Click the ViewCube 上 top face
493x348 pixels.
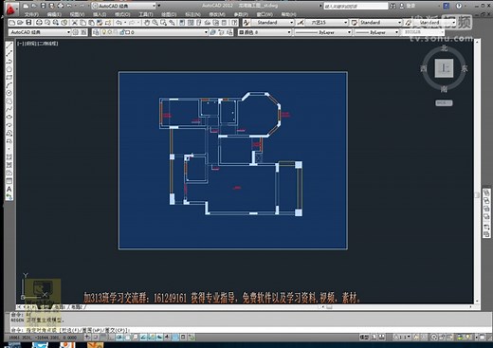pyautogui.click(x=445, y=68)
